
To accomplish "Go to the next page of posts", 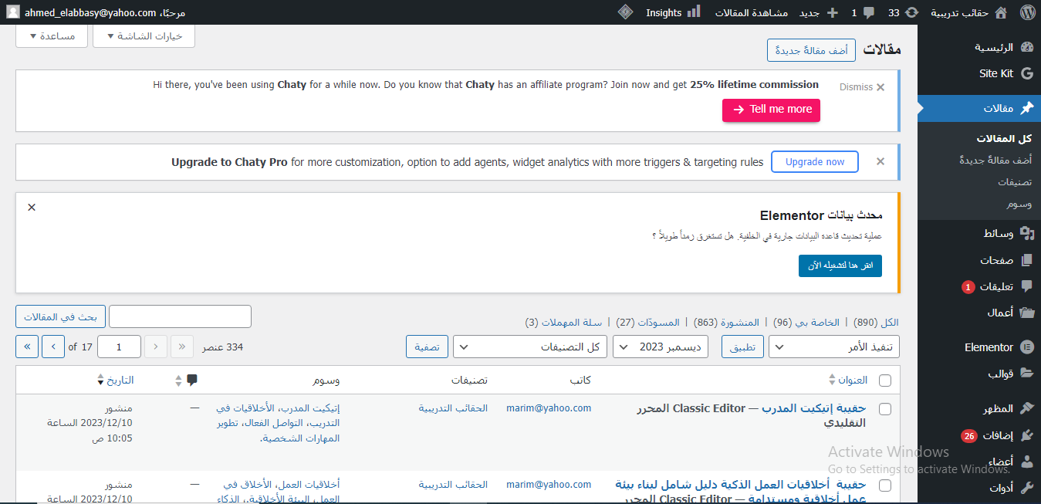I will [x=53, y=347].
